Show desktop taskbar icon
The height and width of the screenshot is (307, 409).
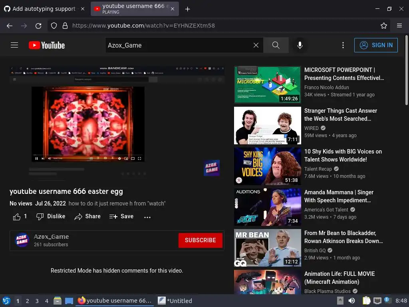click(69, 301)
